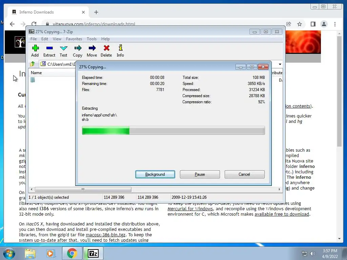
Task: Click the Move toolbar icon
Action: click(x=92, y=51)
